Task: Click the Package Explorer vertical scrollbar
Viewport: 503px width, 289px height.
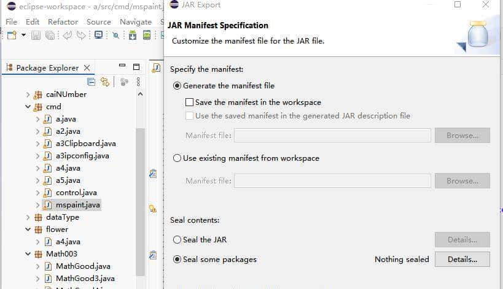Action: click(x=140, y=184)
